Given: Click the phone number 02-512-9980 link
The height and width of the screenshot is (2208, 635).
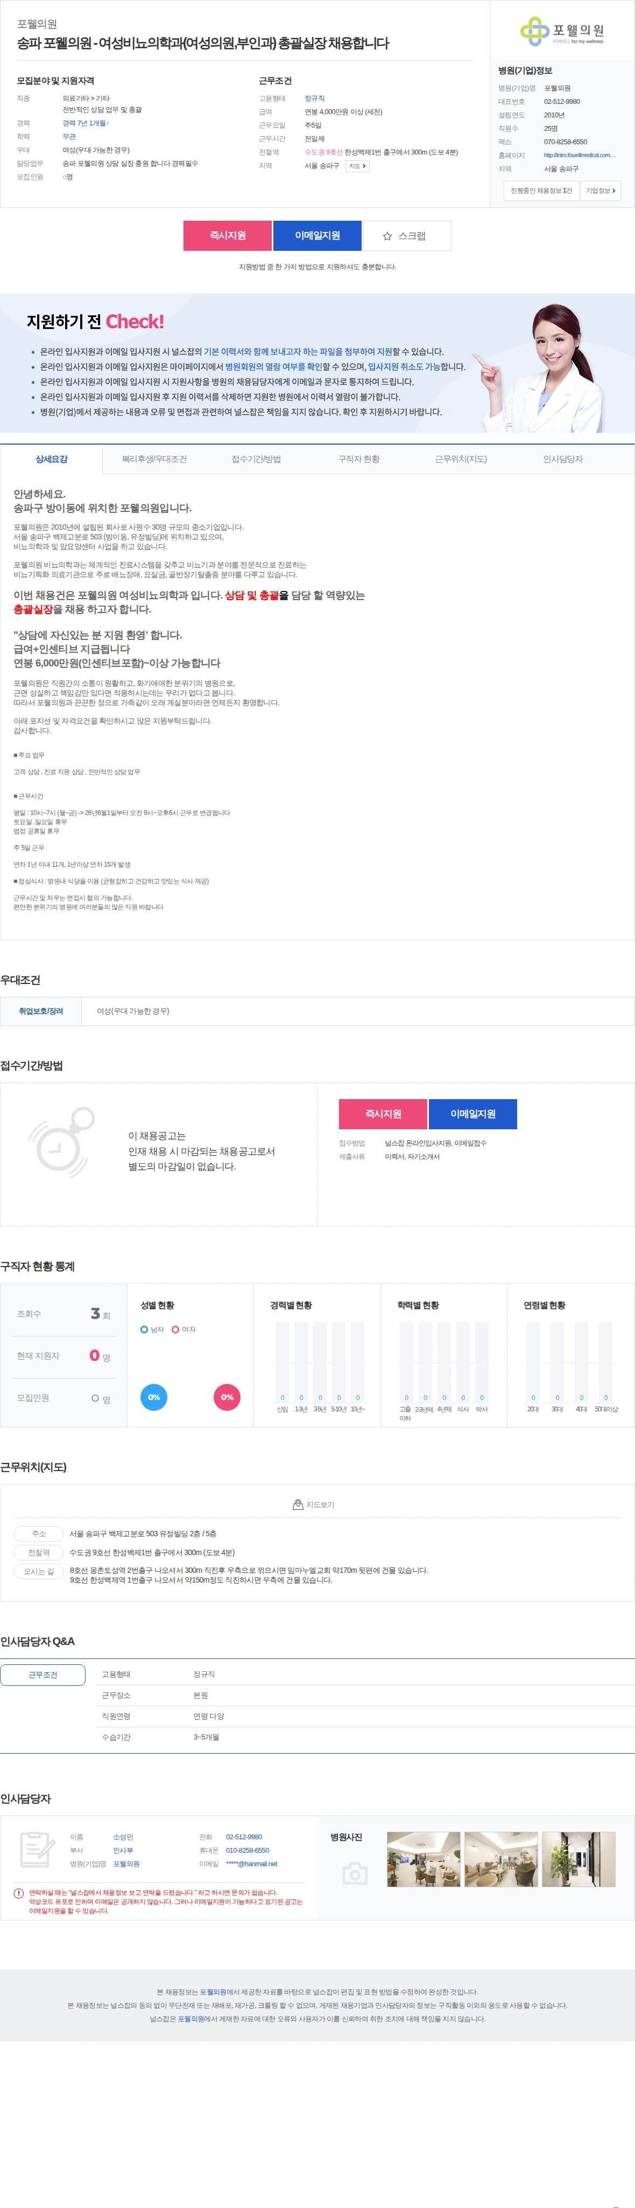Looking at the screenshot, I should pyautogui.click(x=244, y=1837).
